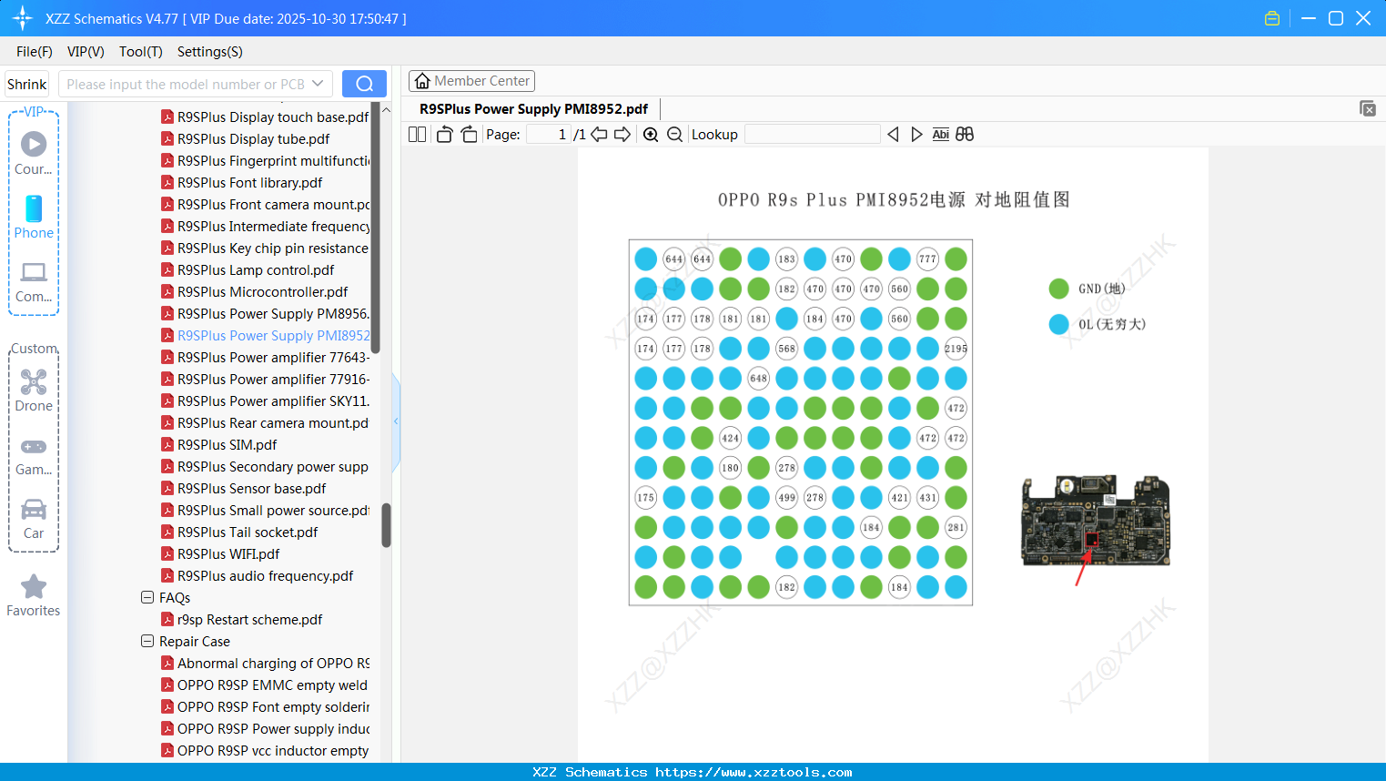Screen dimensions: 1386x781
Task: Click the detach window icon at top right of viewer
Action: pyautogui.click(x=1368, y=108)
